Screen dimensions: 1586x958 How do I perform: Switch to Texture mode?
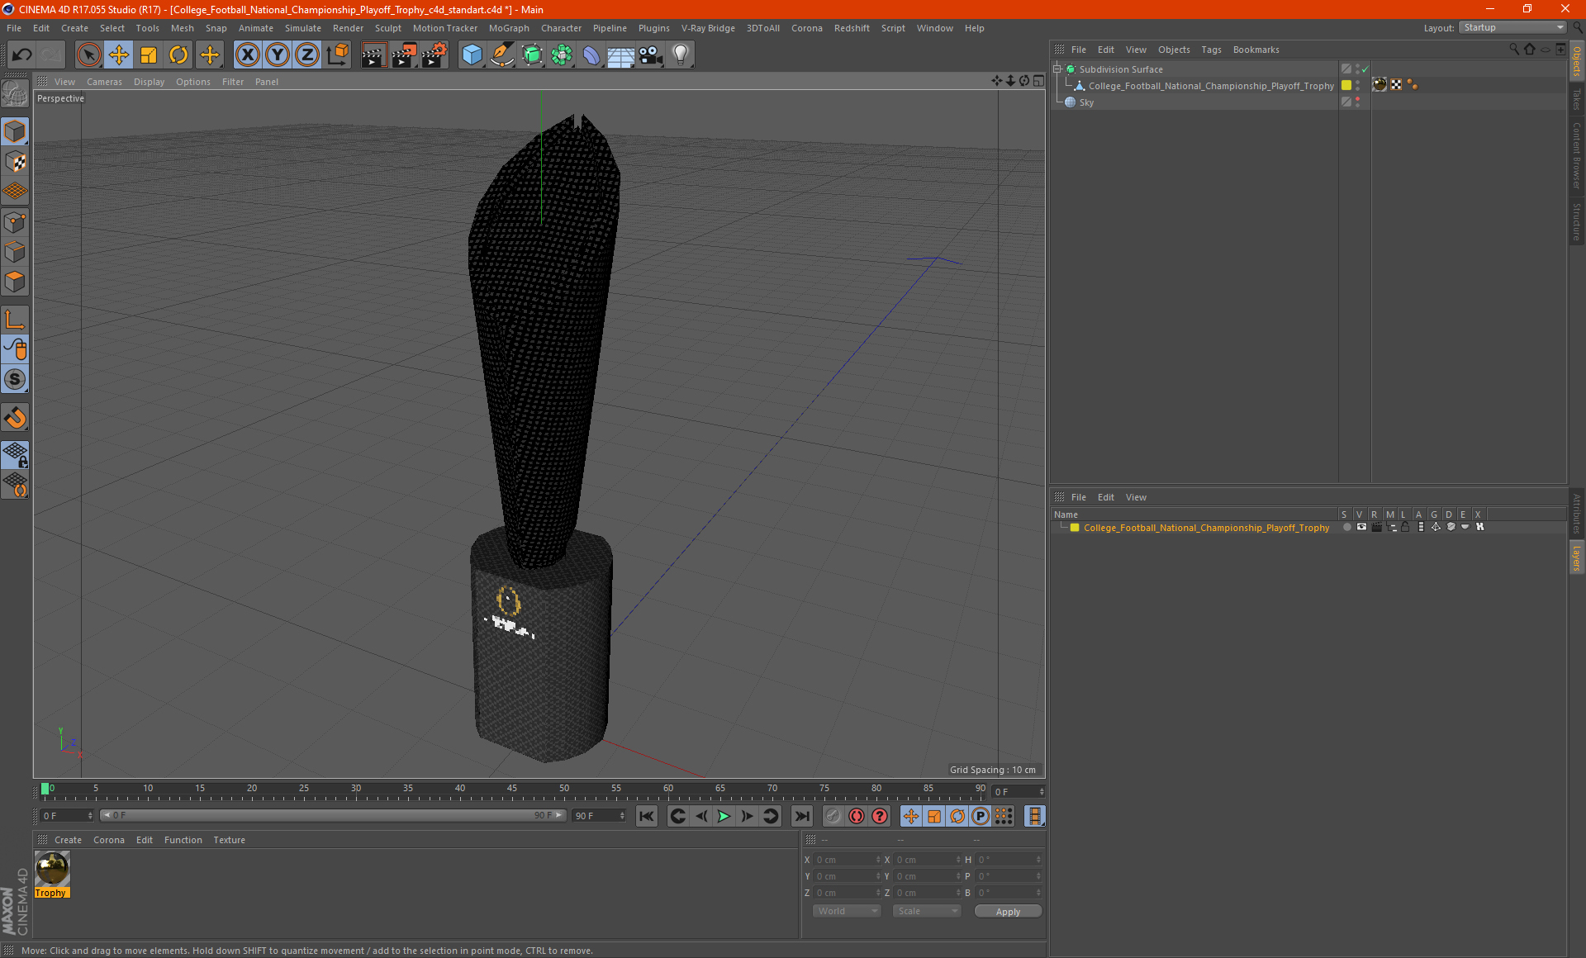coord(16,162)
